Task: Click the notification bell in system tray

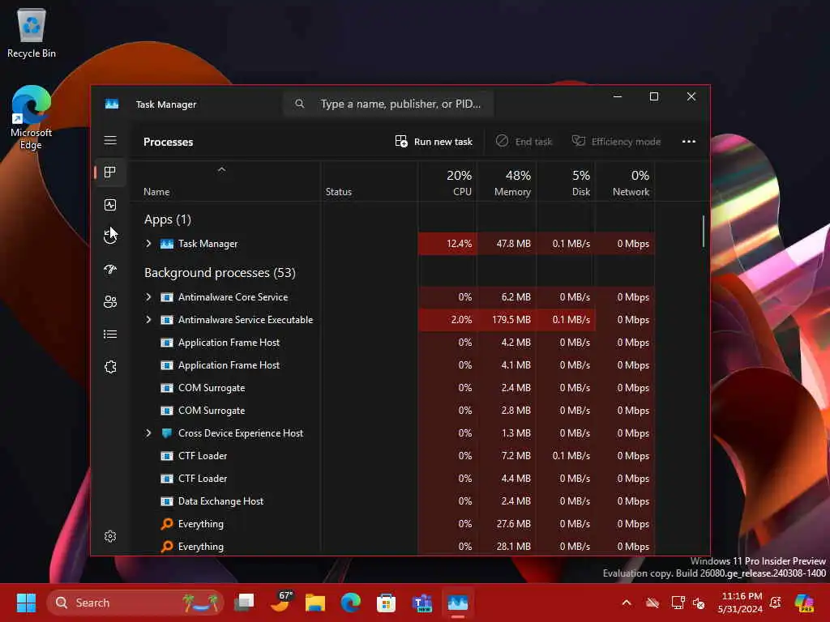Action: click(776, 603)
